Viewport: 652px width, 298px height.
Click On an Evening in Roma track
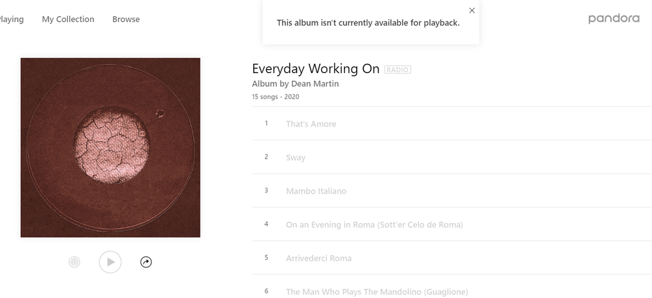pos(374,225)
